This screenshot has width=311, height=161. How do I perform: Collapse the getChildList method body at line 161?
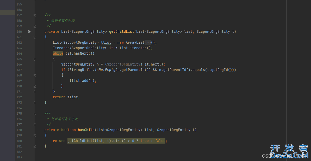coord(35,37)
